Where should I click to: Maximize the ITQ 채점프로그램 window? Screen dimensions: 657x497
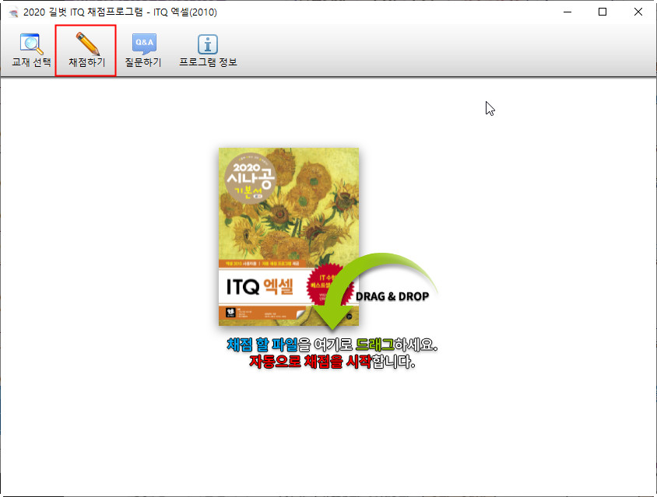603,12
